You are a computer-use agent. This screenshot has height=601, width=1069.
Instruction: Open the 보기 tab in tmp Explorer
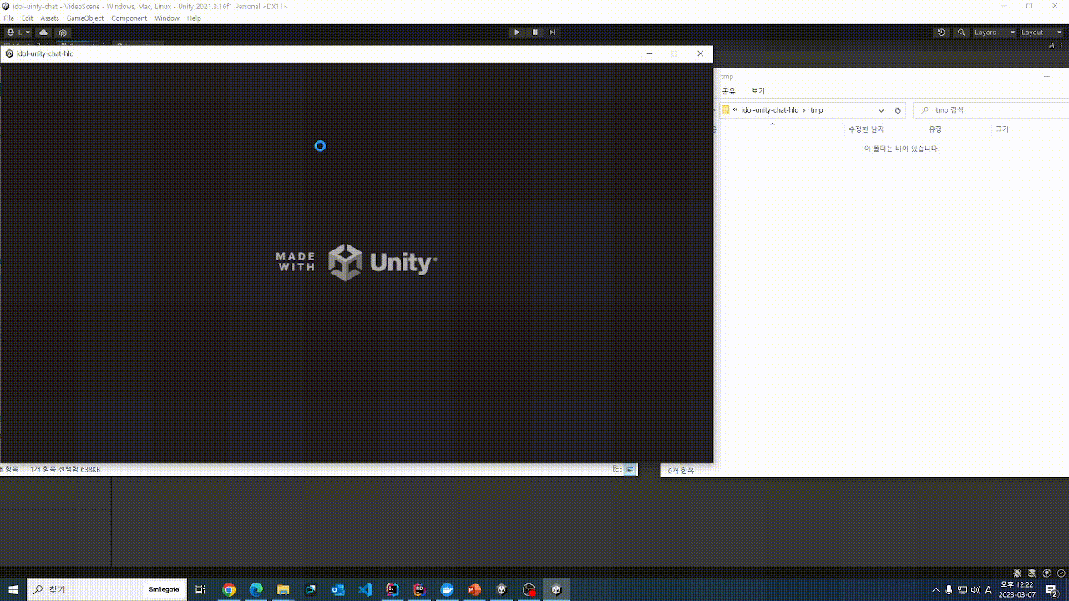click(x=757, y=91)
